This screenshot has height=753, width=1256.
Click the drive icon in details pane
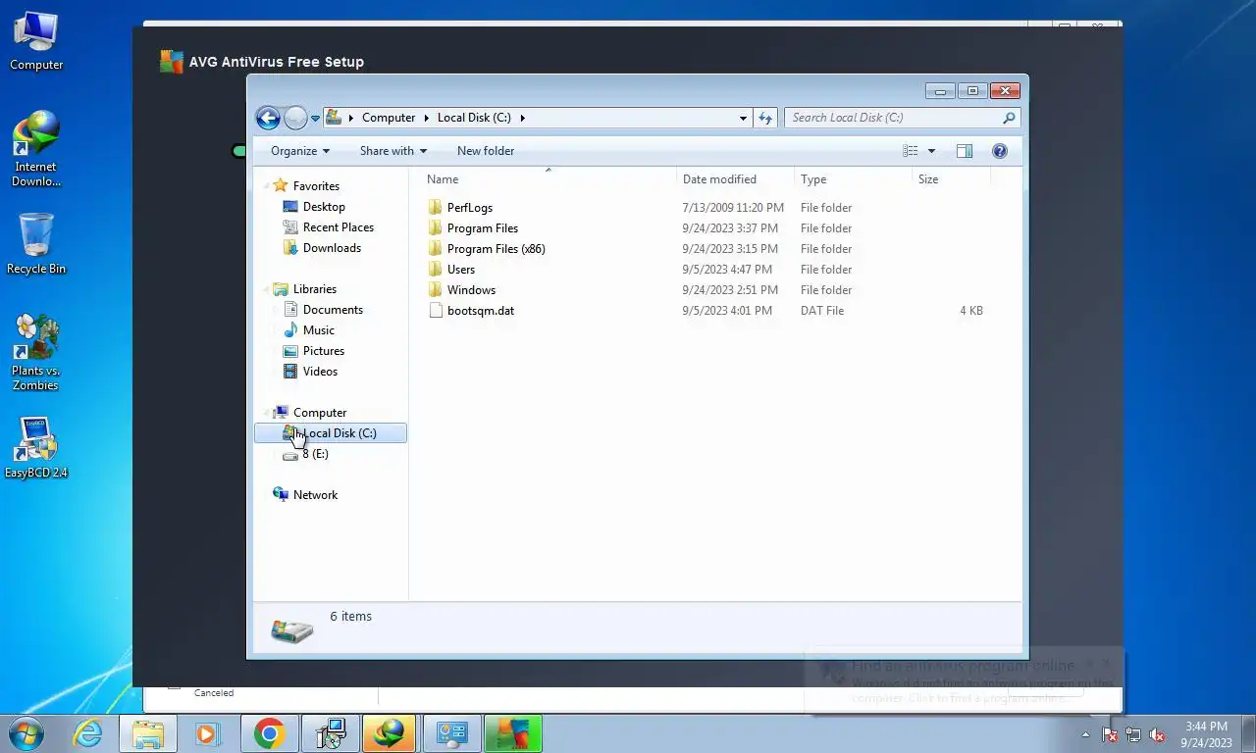coord(292,630)
